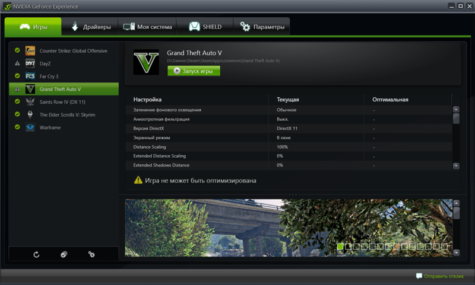Image resolution: width=475 pixels, height=285 pixels.
Task: Minimize the GeForce Experience window
Action: 451,6
